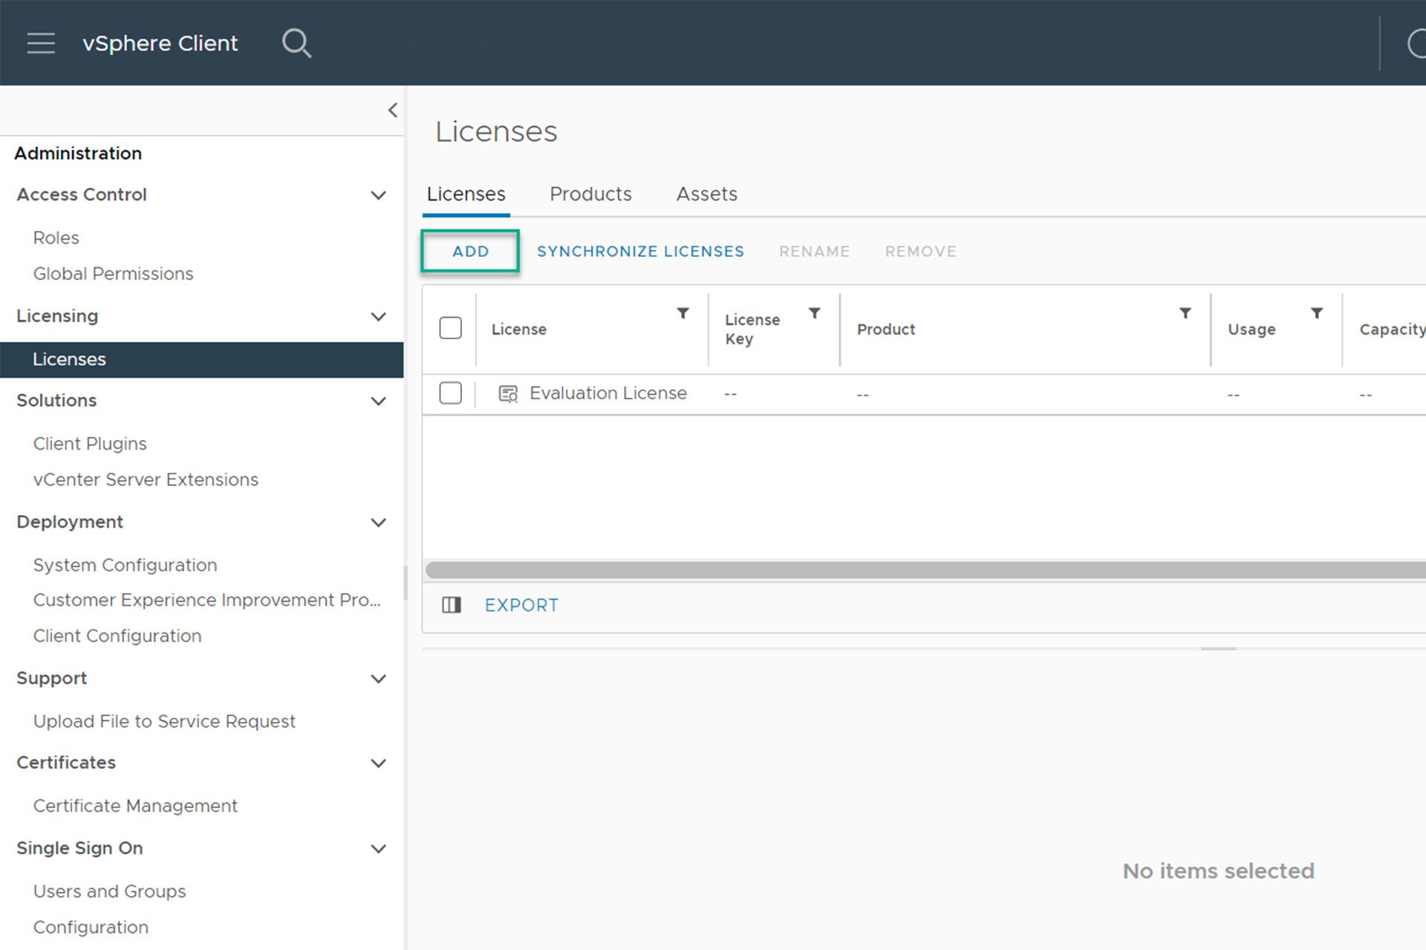Open Roles in the sidebar
Screen dimensions: 1426x950
pyautogui.click(x=56, y=237)
